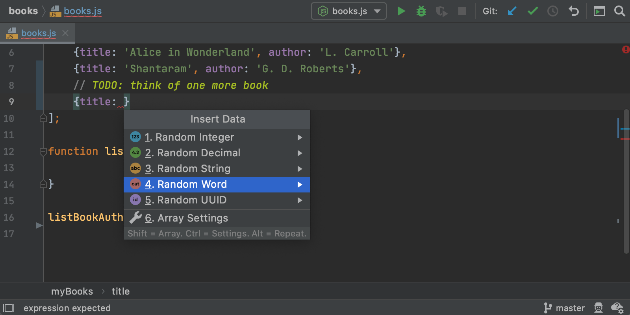Run with coverage using the shield icon

[x=441, y=11]
